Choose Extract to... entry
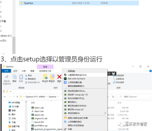152x131 pixels. [x=85, y=102]
